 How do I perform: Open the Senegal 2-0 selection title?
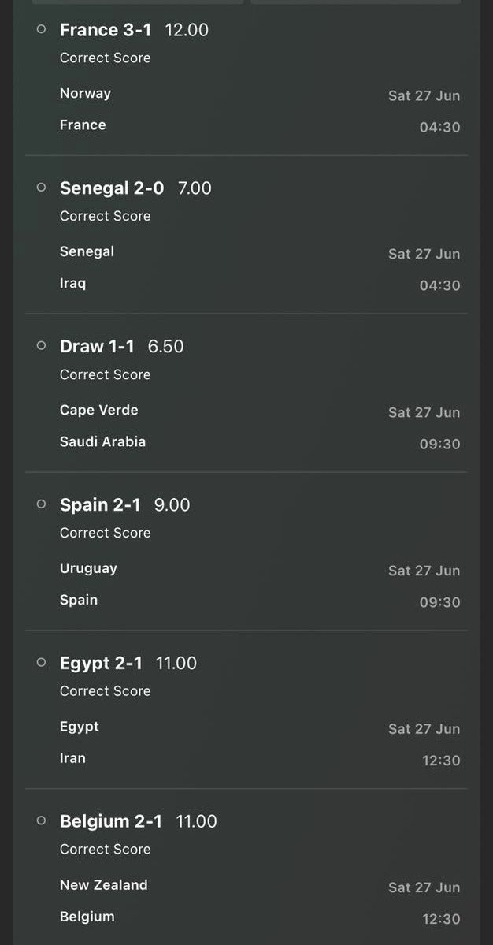click(x=111, y=188)
